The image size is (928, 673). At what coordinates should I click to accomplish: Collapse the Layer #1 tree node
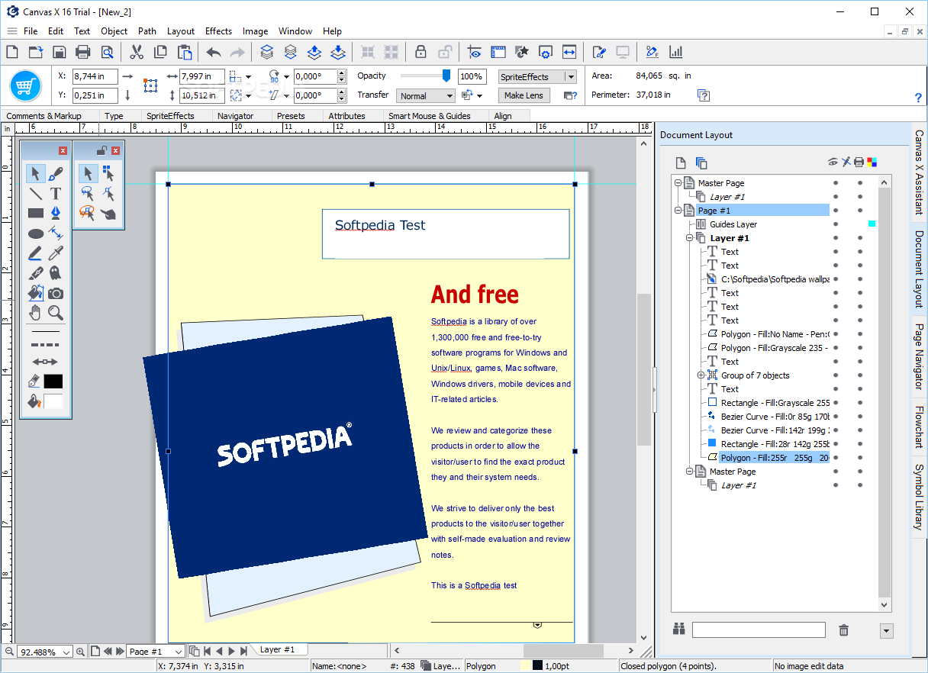point(689,238)
